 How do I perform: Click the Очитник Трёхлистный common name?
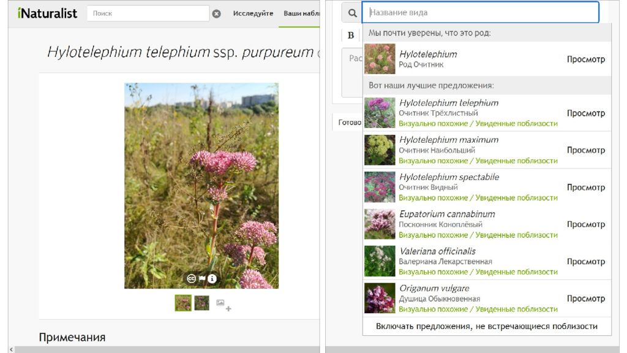point(438,113)
